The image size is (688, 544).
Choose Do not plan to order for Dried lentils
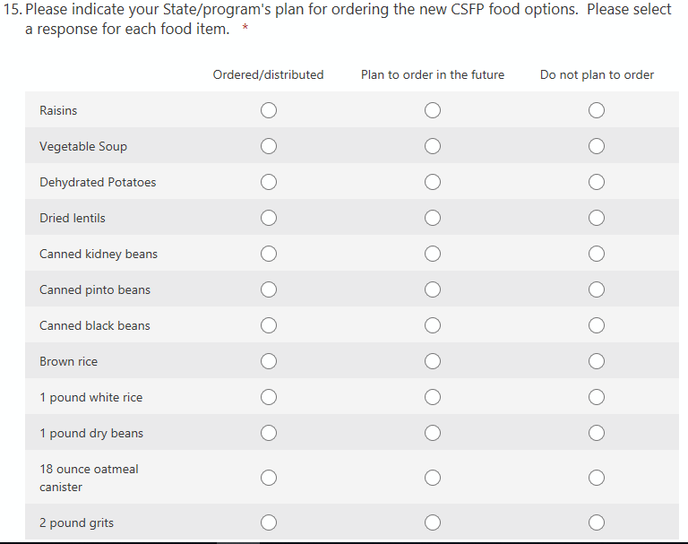tap(597, 218)
